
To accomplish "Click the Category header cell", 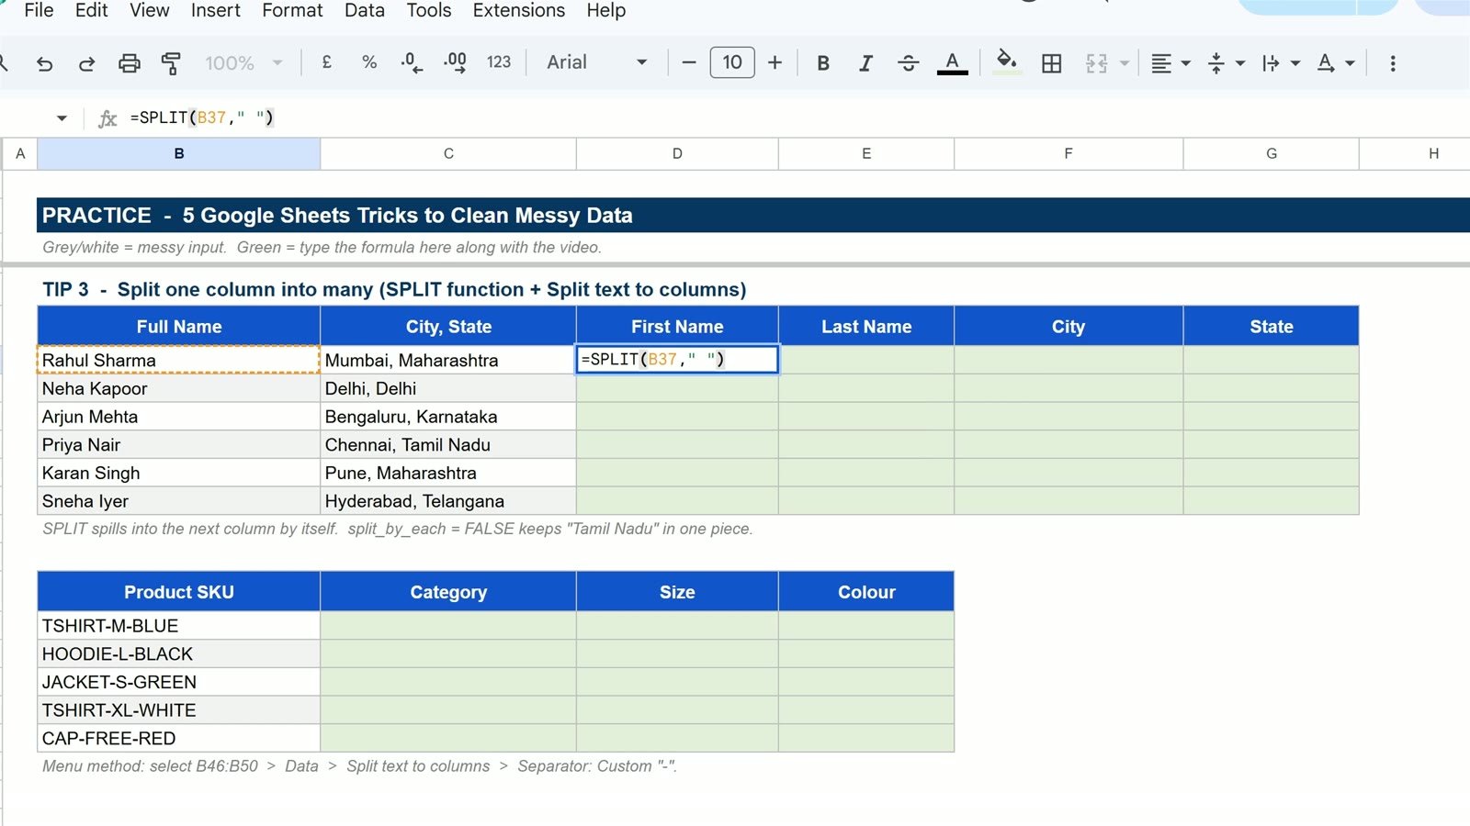I will [x=448, y=592].
